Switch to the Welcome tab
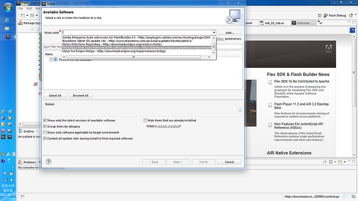This screenshot has width=358, height=201. 303,23
